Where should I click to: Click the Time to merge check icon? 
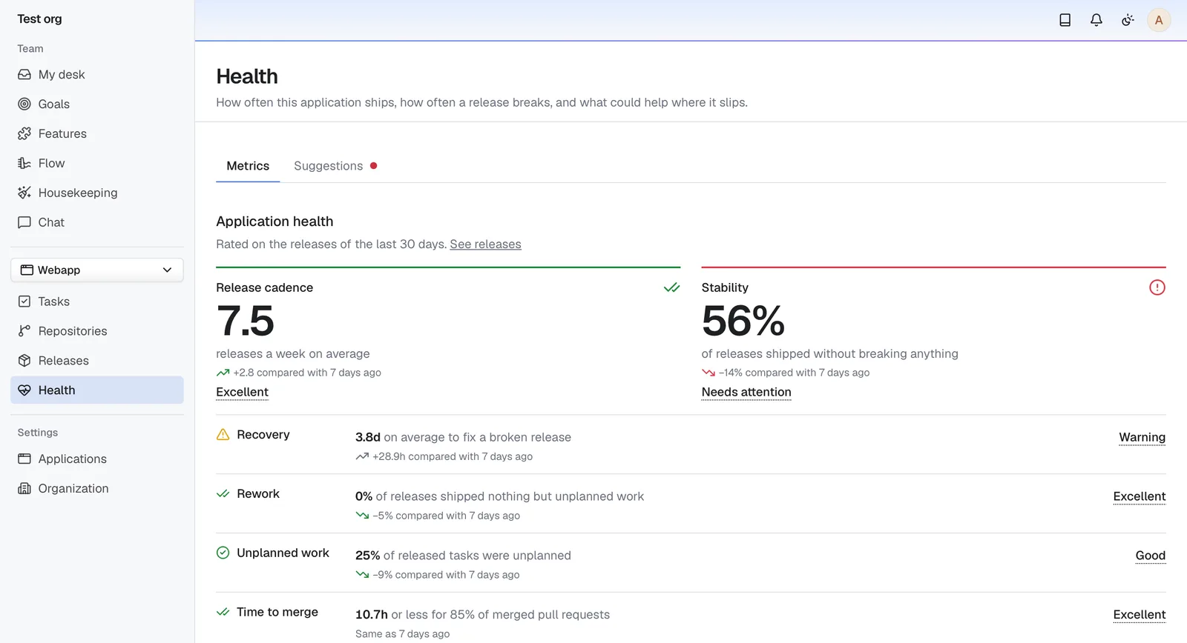point(223,612)
